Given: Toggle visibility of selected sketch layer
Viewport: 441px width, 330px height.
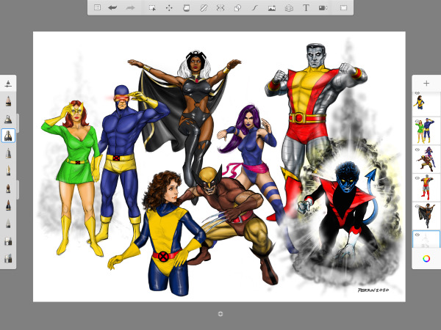Looking at the screenshot, I should 417,235.
